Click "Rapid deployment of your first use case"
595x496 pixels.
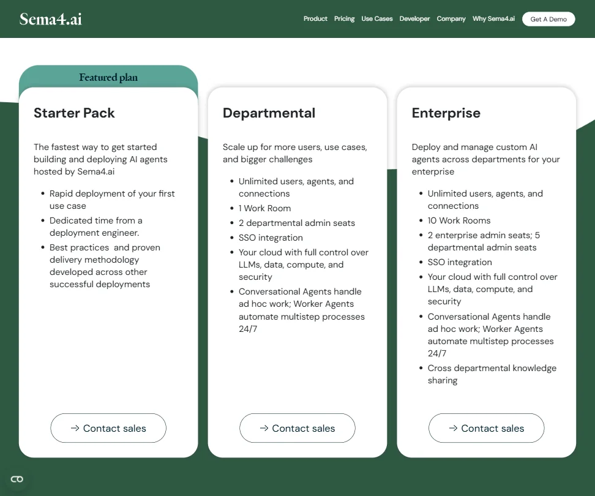click(x=112, y=200)
